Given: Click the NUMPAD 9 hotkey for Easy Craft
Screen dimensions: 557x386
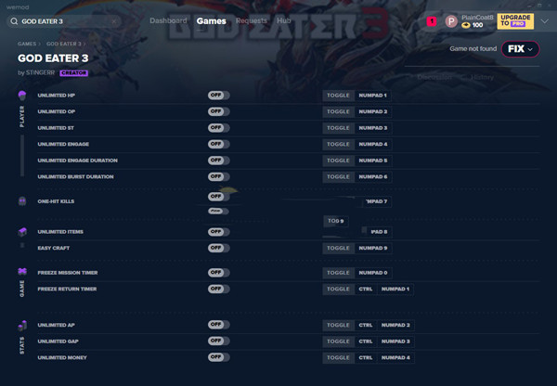Looking at the screenshot, I should pyautogui.click(x=372, y=248).
